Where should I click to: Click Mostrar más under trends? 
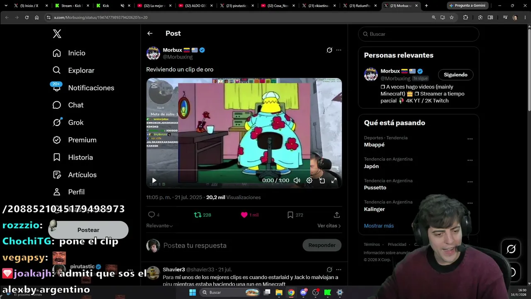click(379, 226)
